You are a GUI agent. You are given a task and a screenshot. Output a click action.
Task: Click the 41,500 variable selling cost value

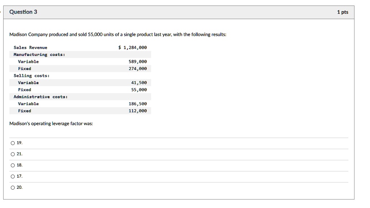(139, 83)
